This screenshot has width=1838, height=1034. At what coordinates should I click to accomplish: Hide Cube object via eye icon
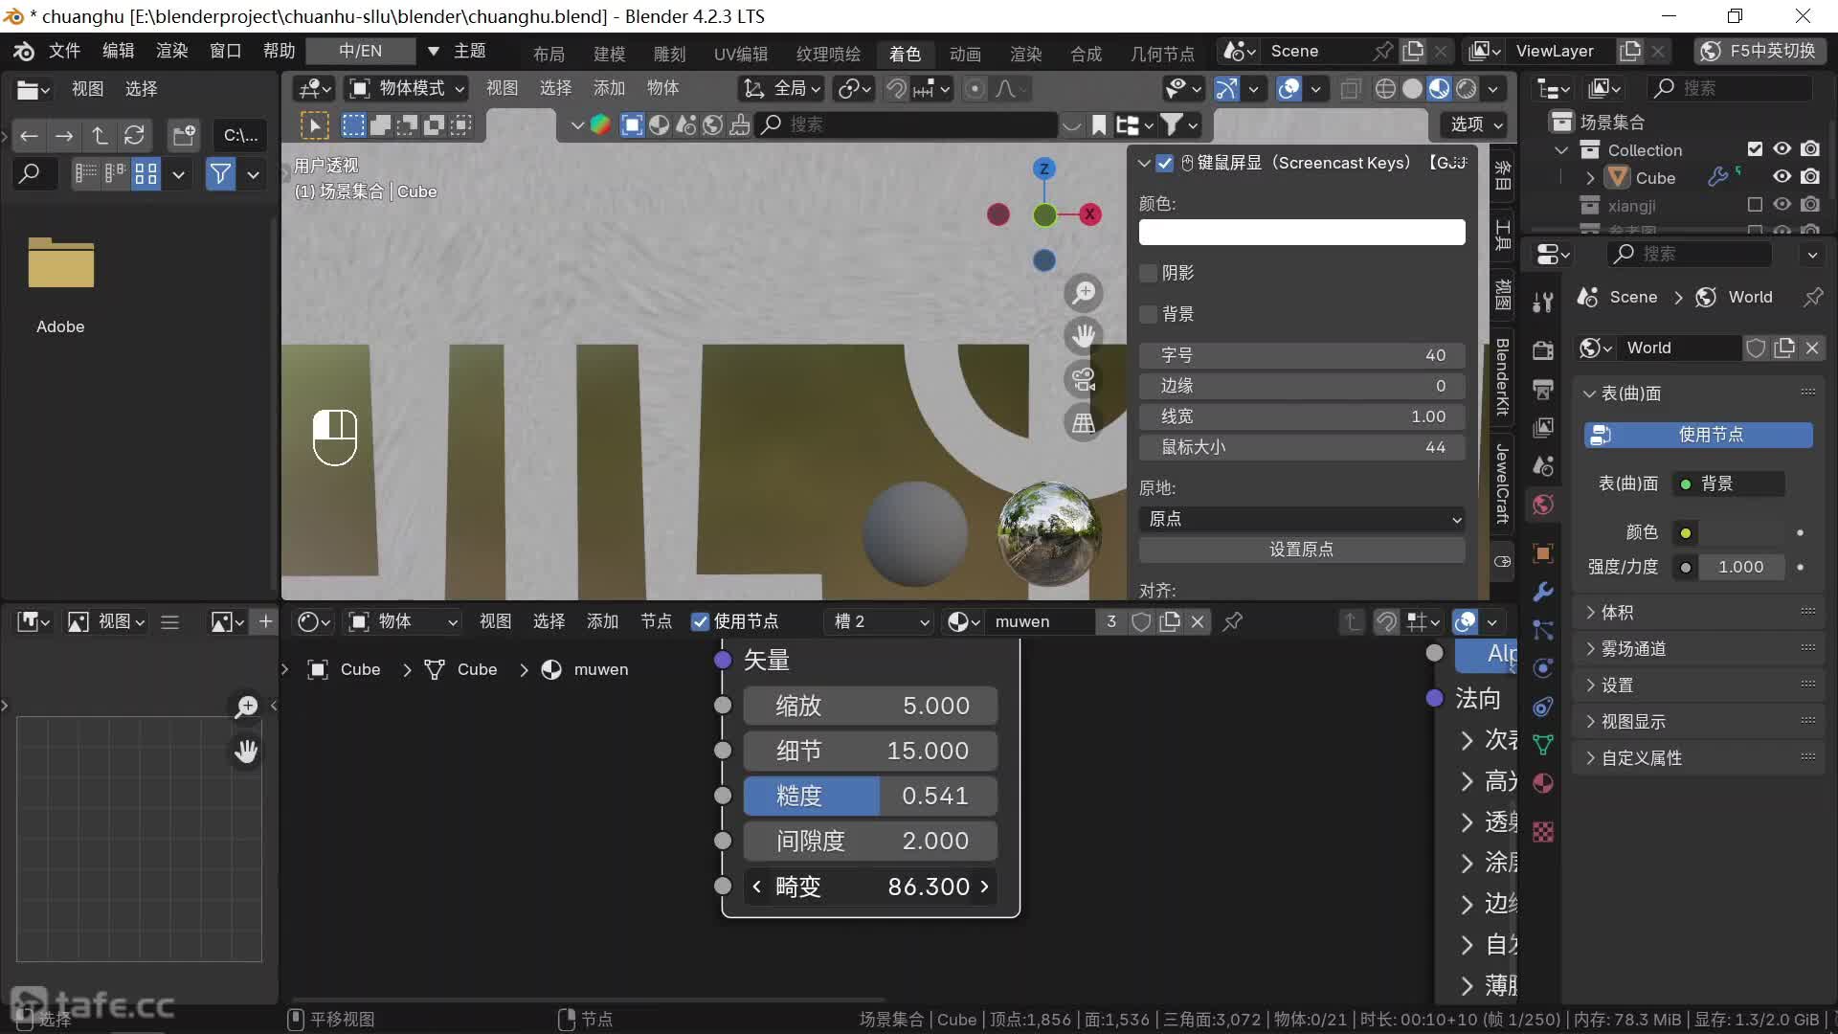(1782, 177)
